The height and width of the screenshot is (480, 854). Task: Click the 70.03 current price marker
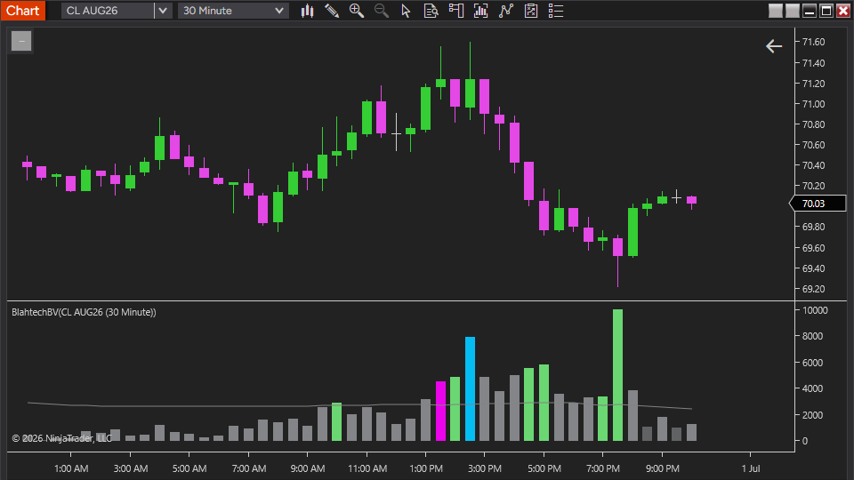(818, 204)
